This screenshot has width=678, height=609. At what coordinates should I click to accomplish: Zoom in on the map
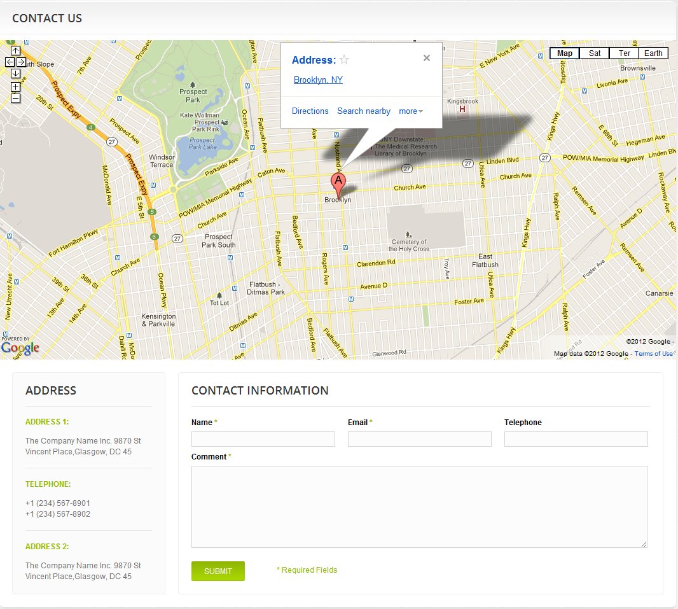click(x=15, y=87)
